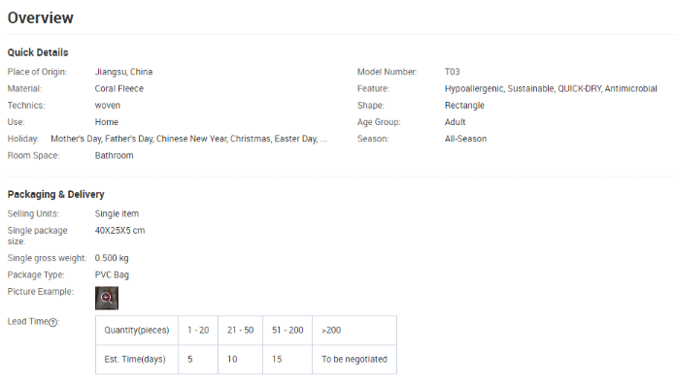Click the All-Season value

(465, 139)
